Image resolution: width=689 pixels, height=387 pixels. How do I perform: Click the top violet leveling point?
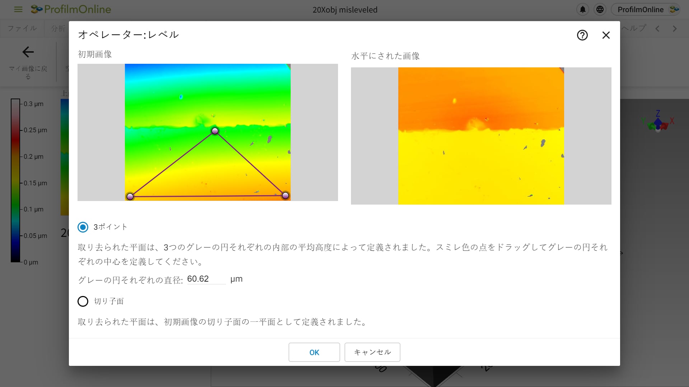tap(215, 131)
